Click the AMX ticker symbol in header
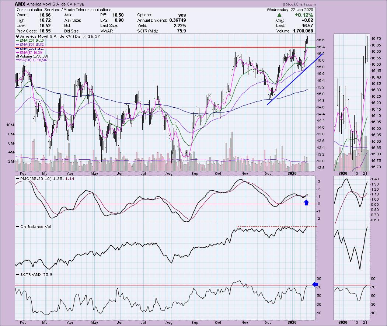Image resolution: width=387 pixels, height=326 pixels. coord(20,4)
